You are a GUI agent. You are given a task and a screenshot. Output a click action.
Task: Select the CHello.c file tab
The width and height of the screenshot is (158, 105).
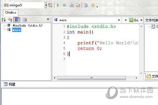[x=11, y=13]
